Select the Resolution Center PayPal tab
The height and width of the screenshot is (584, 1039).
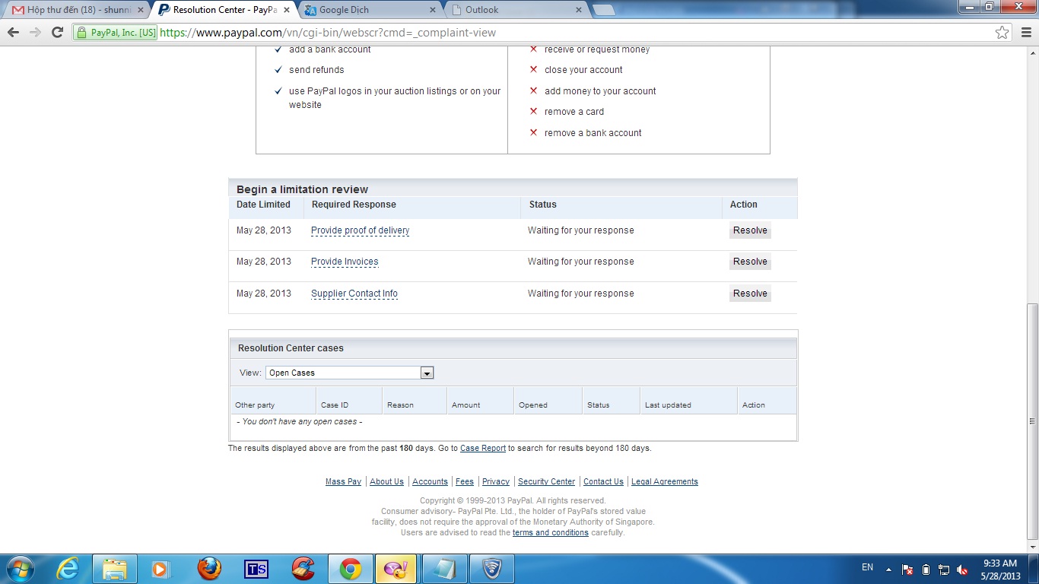coord(224,10)
